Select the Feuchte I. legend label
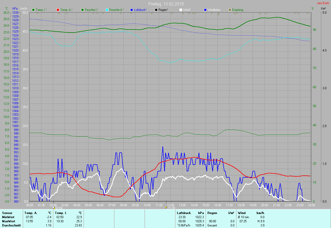Viewport: 331px width, 228px height. 92,10
